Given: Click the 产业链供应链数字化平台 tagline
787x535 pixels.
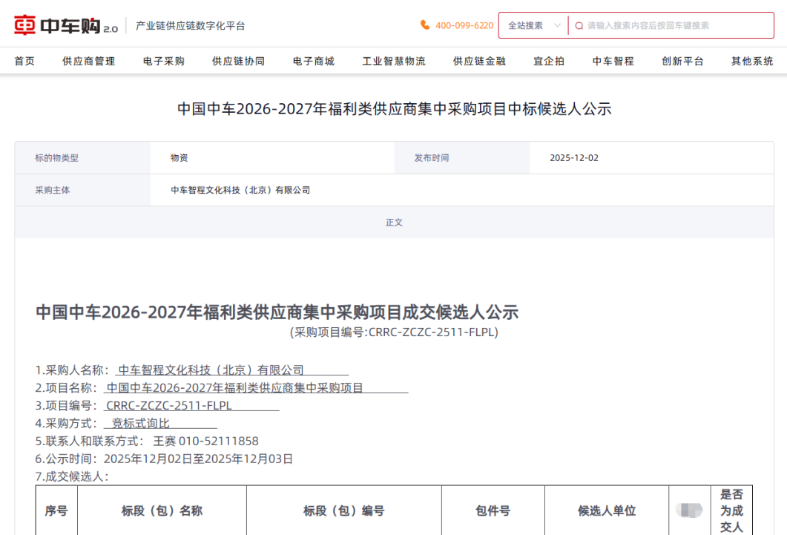Looking at the screenshot, I should pyautogui.click(x=190, y=25).
